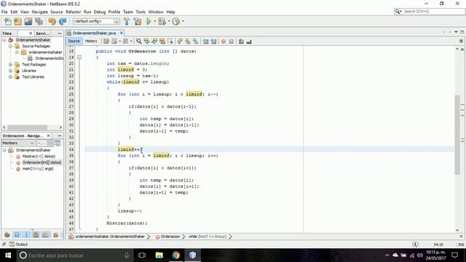Image resolution: width=466 pixels, height=262 pixels.
Task: Click the New File toolbar icon
Action: coord(8,21)
